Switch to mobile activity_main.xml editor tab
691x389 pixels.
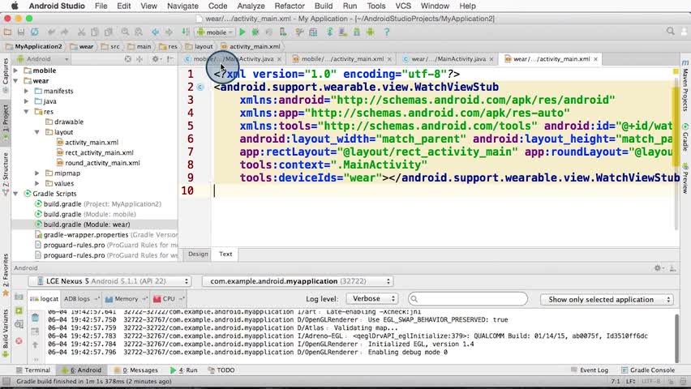[342, 58]
